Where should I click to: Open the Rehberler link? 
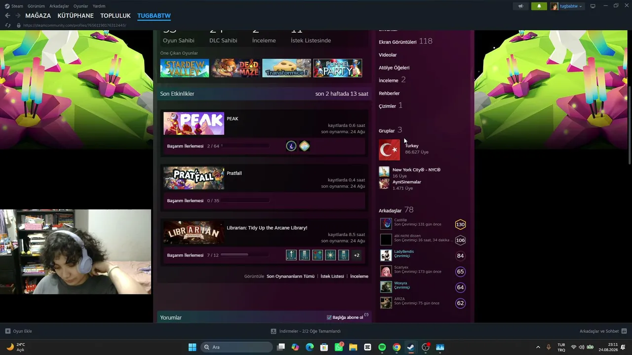pyautogui.click(x=389, y=93)
